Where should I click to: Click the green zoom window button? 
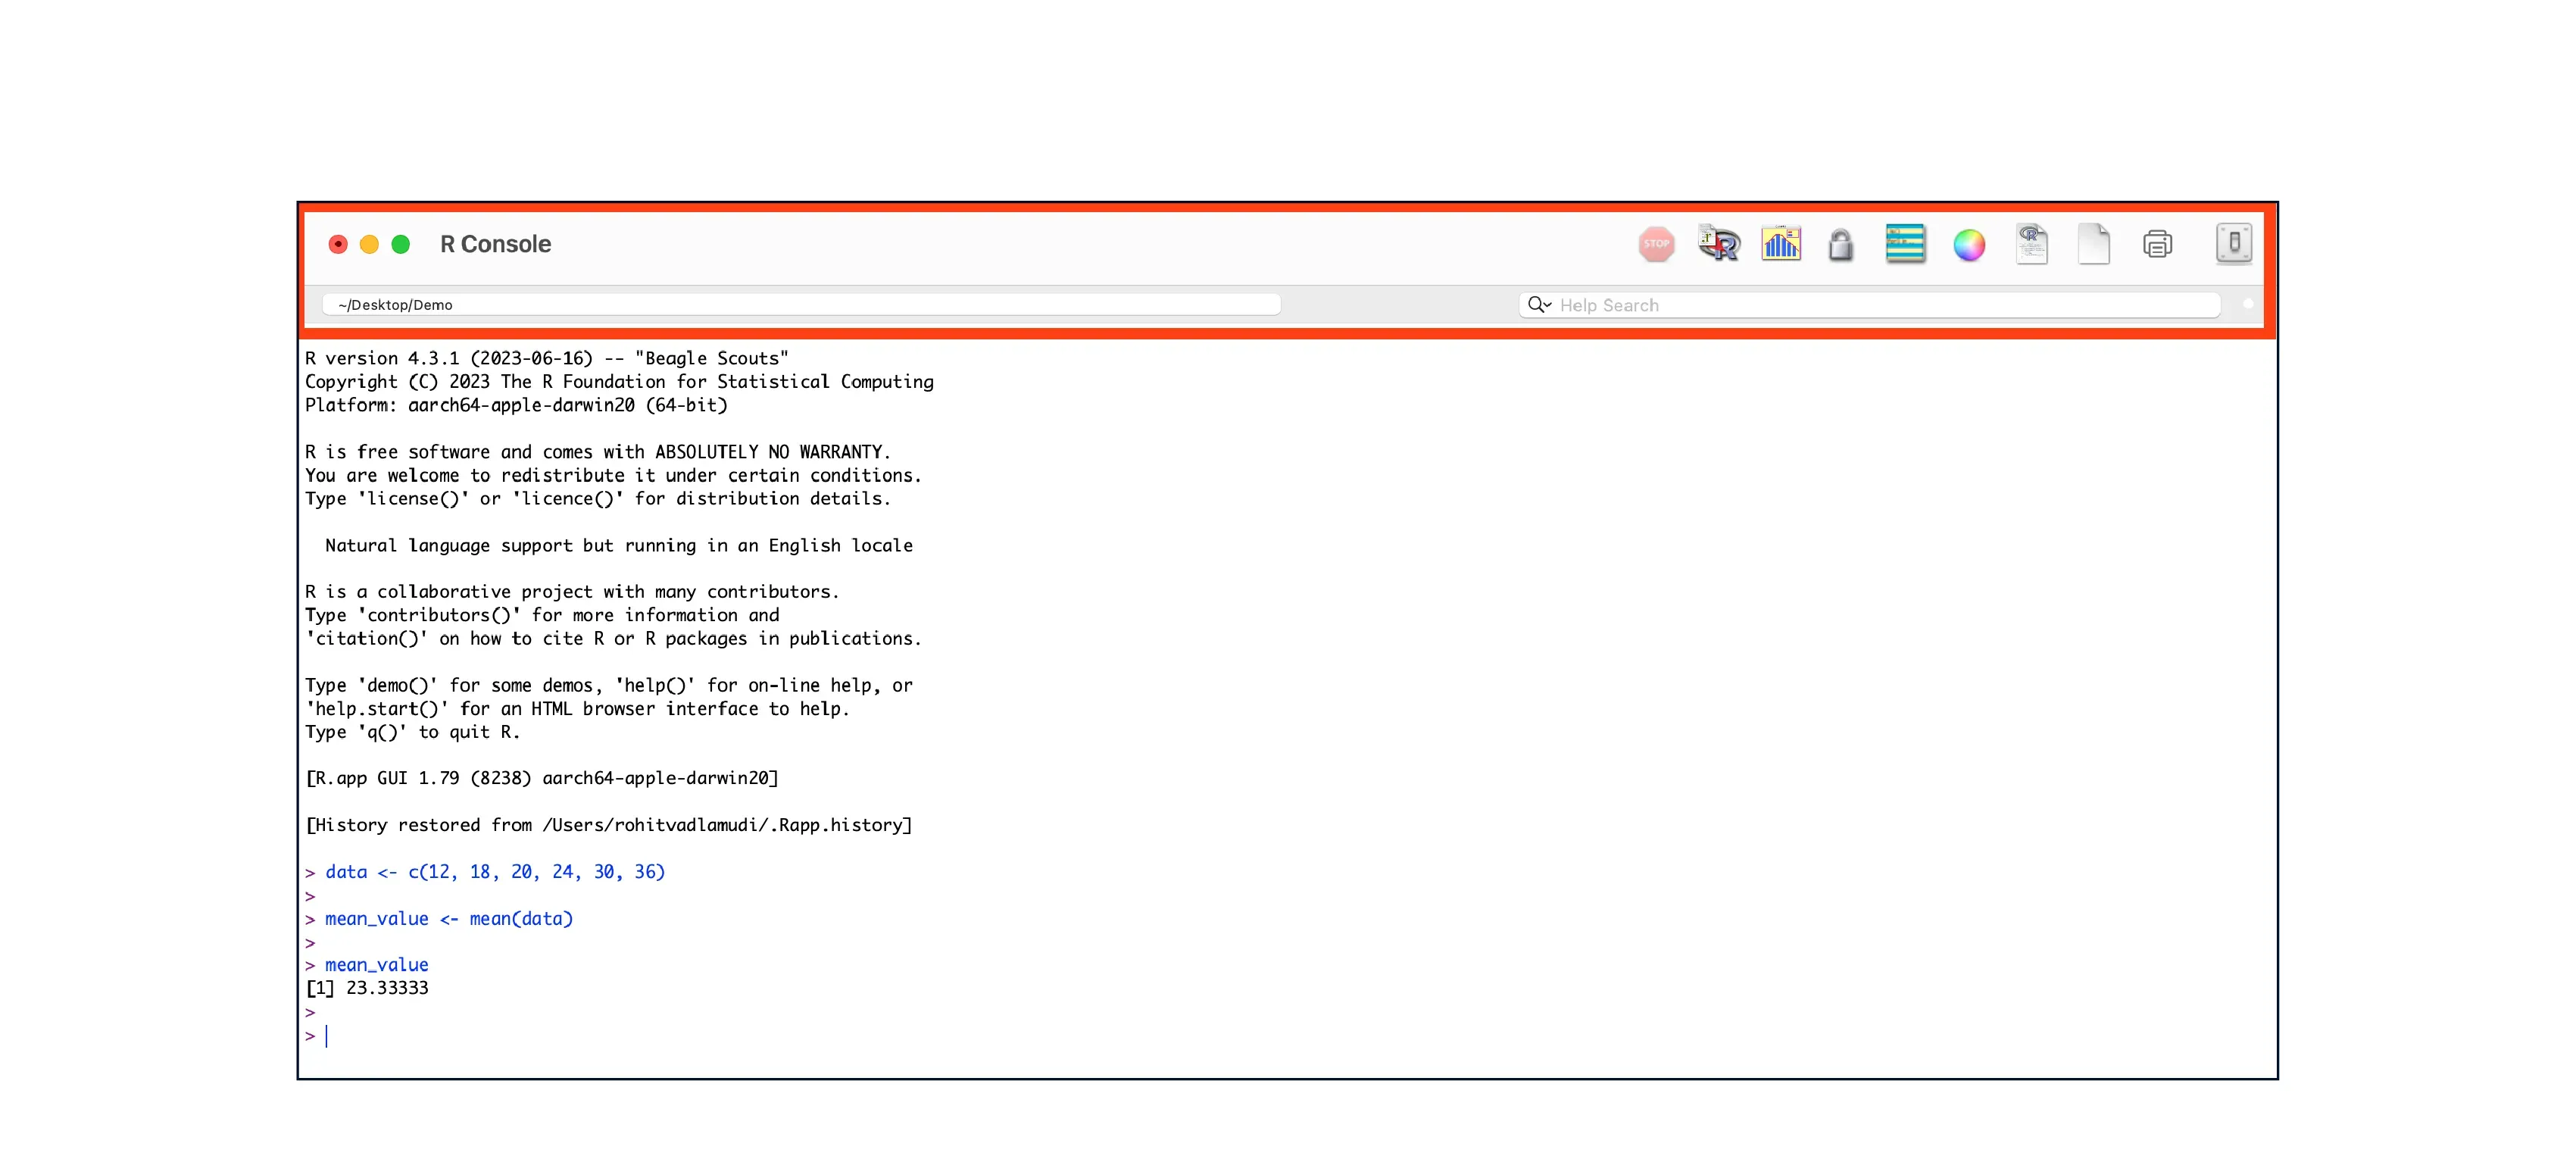coord(400,244)
